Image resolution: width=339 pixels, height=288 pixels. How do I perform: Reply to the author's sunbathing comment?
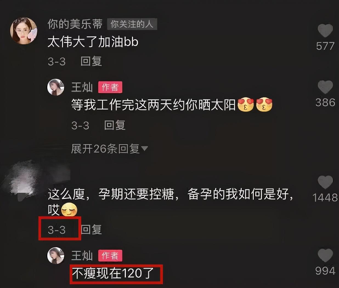(115, 125)
